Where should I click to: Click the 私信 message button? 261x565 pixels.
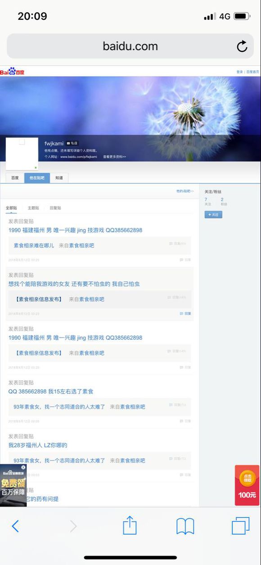tap(72, 143)
